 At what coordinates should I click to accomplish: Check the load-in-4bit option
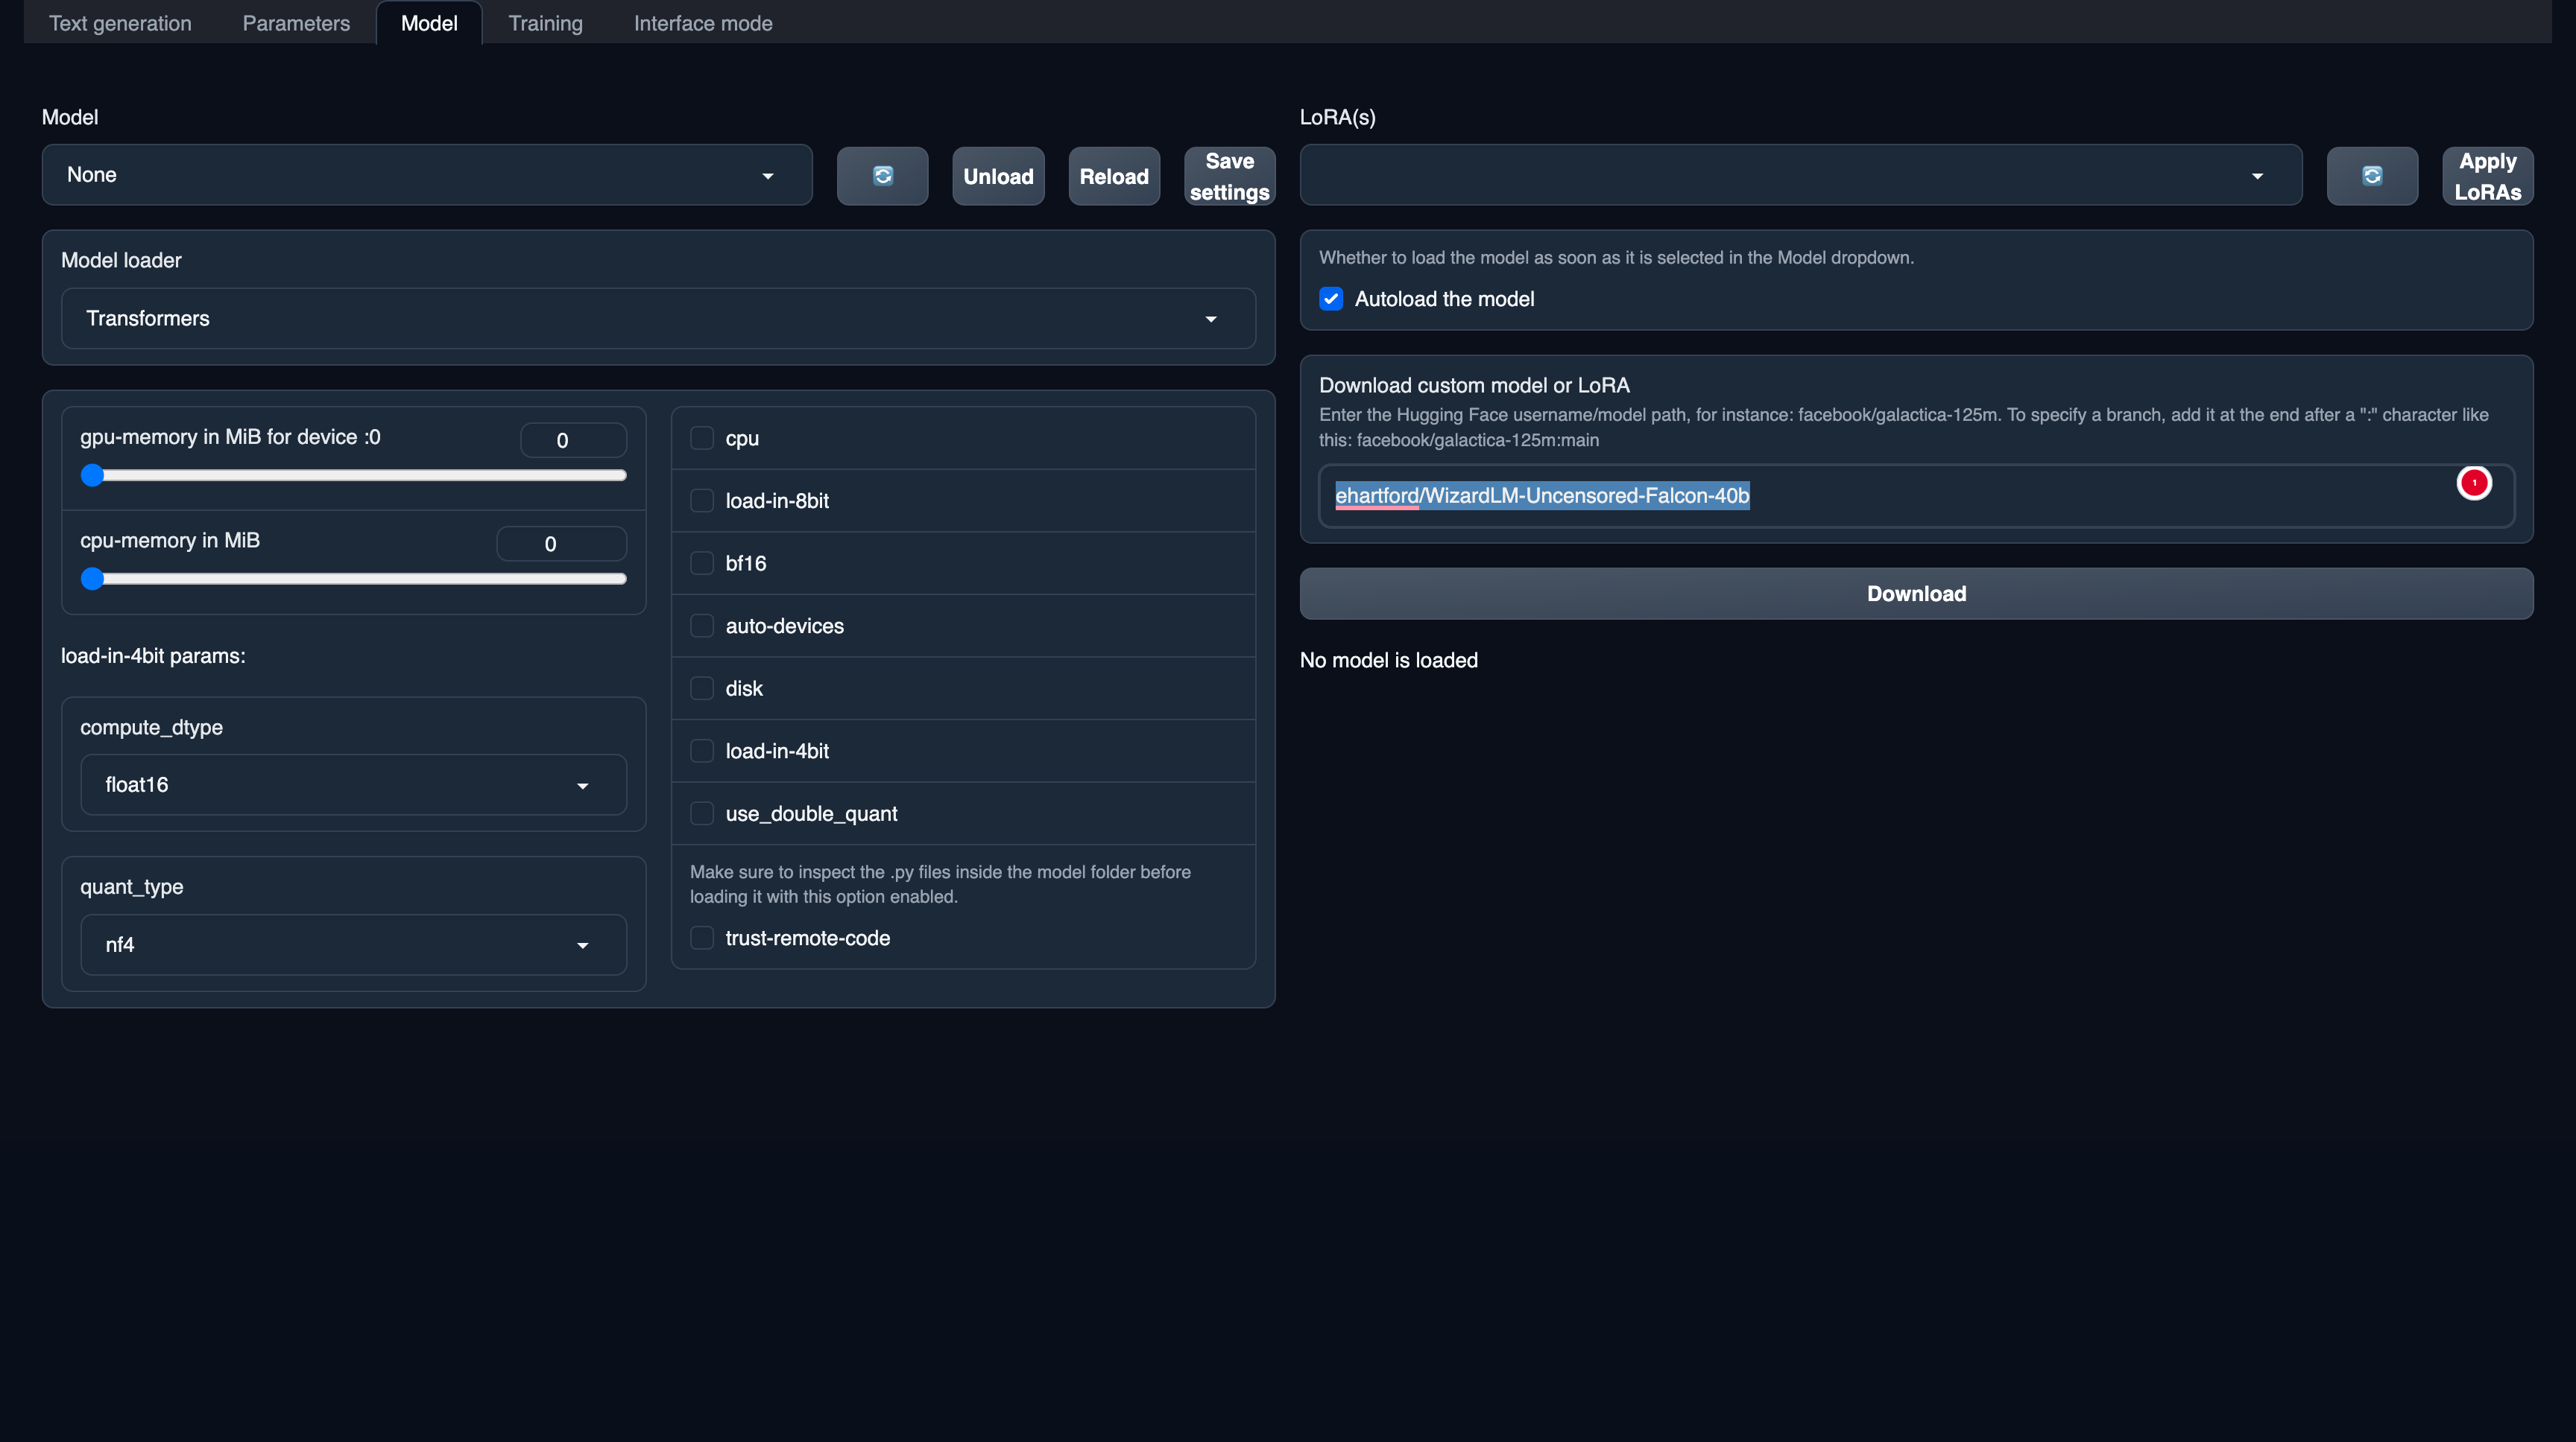coord(702,751)
